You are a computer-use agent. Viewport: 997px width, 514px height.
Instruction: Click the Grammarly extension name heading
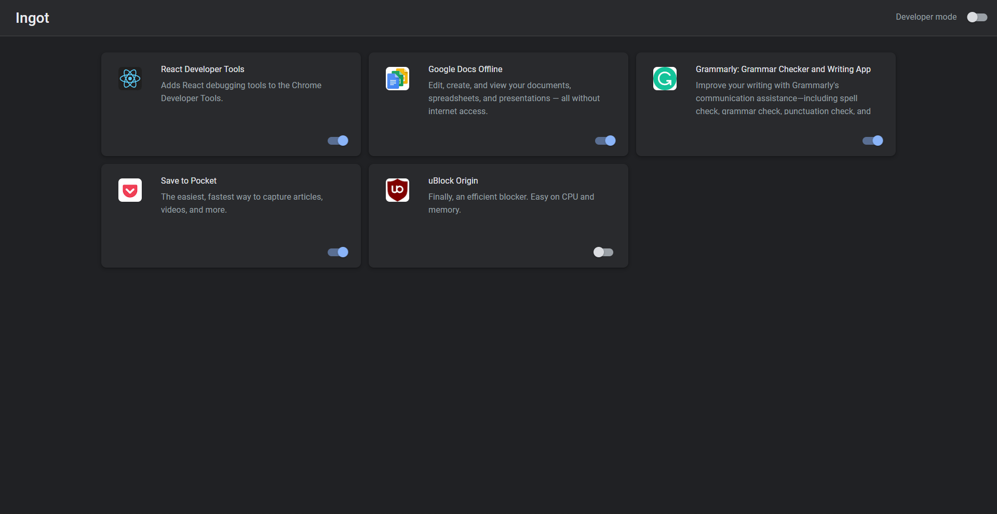[x=783, y=70]
